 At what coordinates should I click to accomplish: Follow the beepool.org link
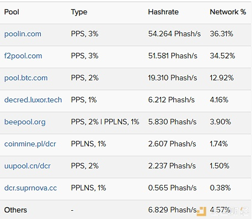(x=25, y=122)
